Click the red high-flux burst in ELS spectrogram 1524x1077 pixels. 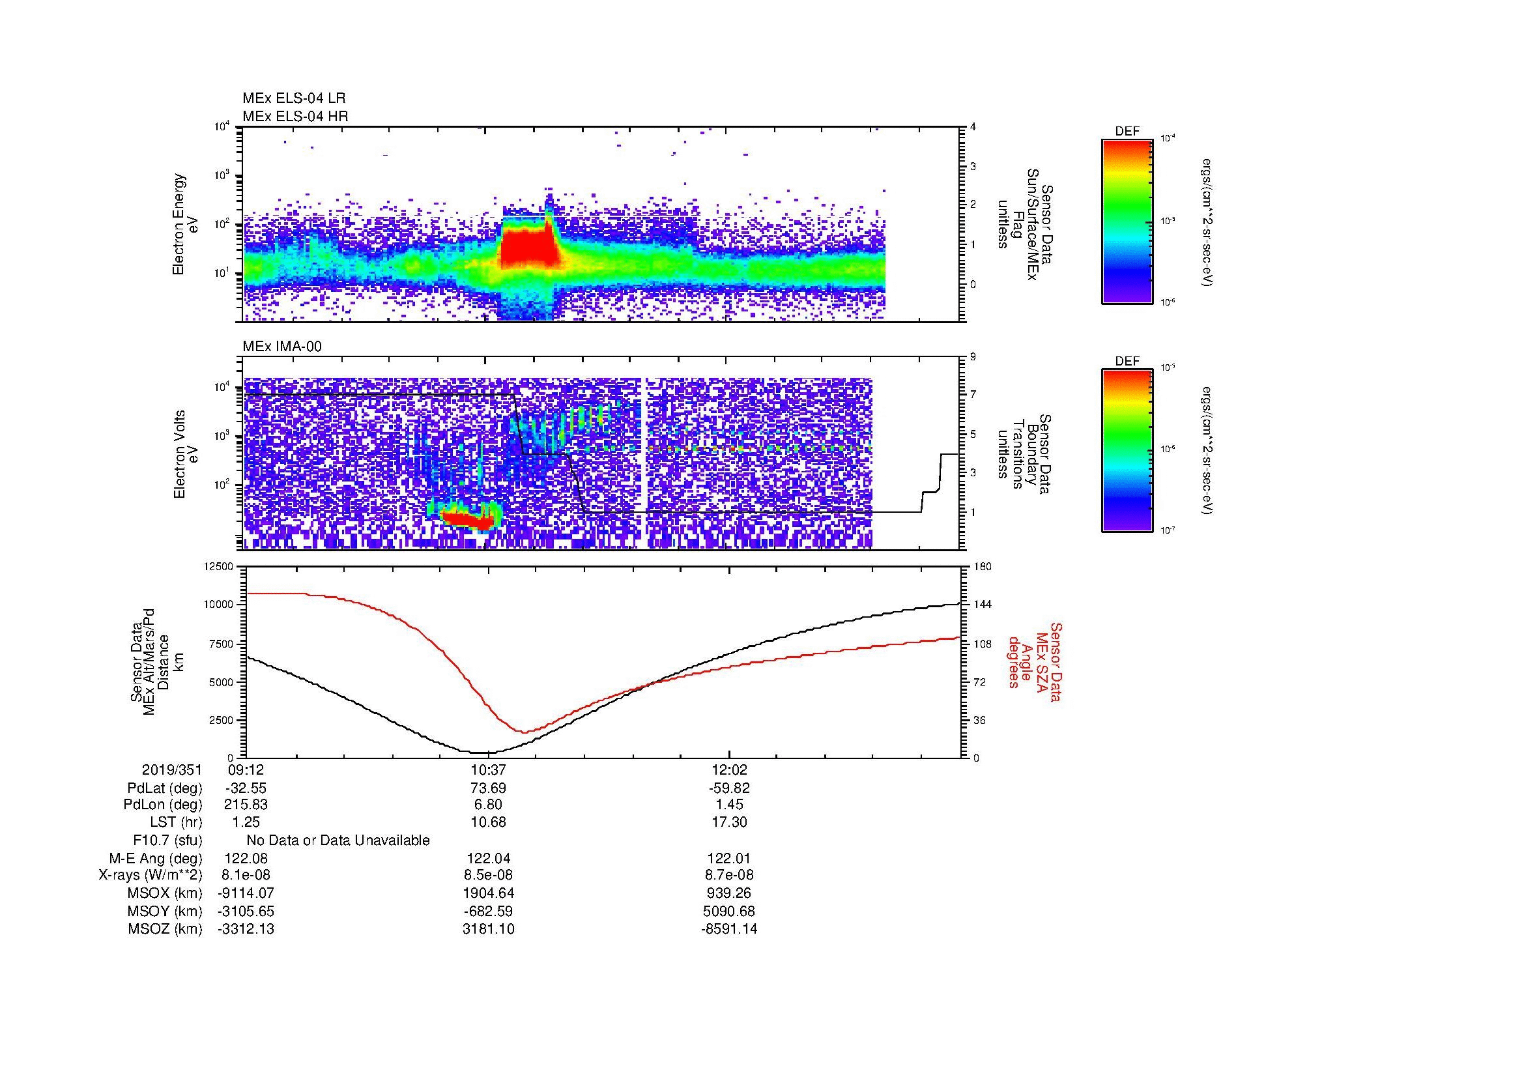click(528, 248)
